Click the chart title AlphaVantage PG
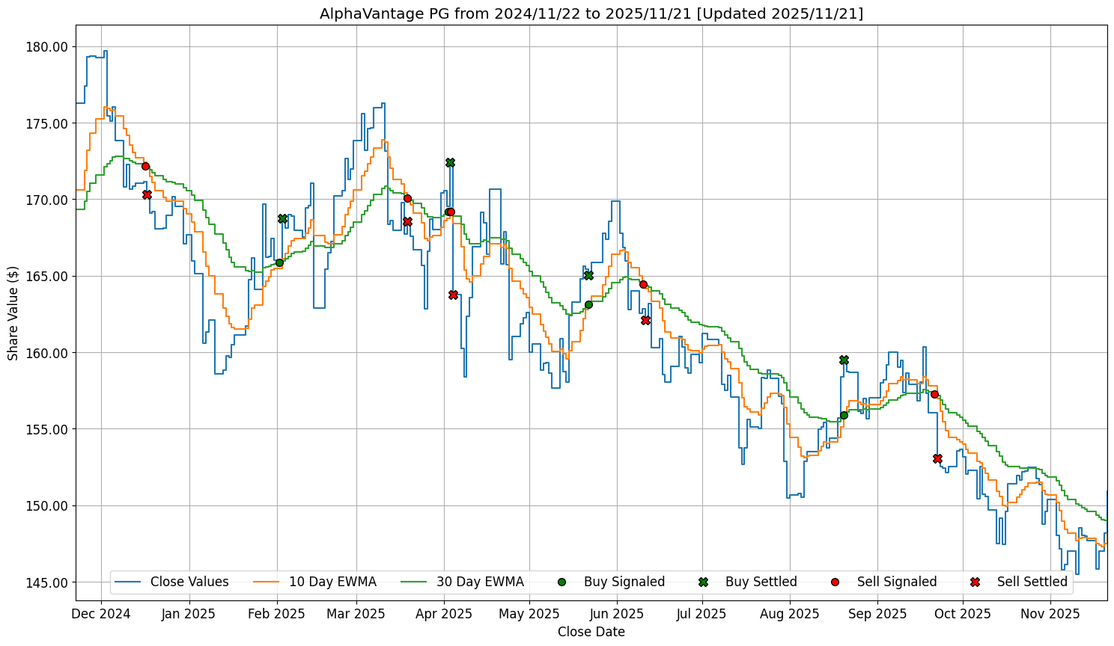1114x646 pixels. [591, 13]
